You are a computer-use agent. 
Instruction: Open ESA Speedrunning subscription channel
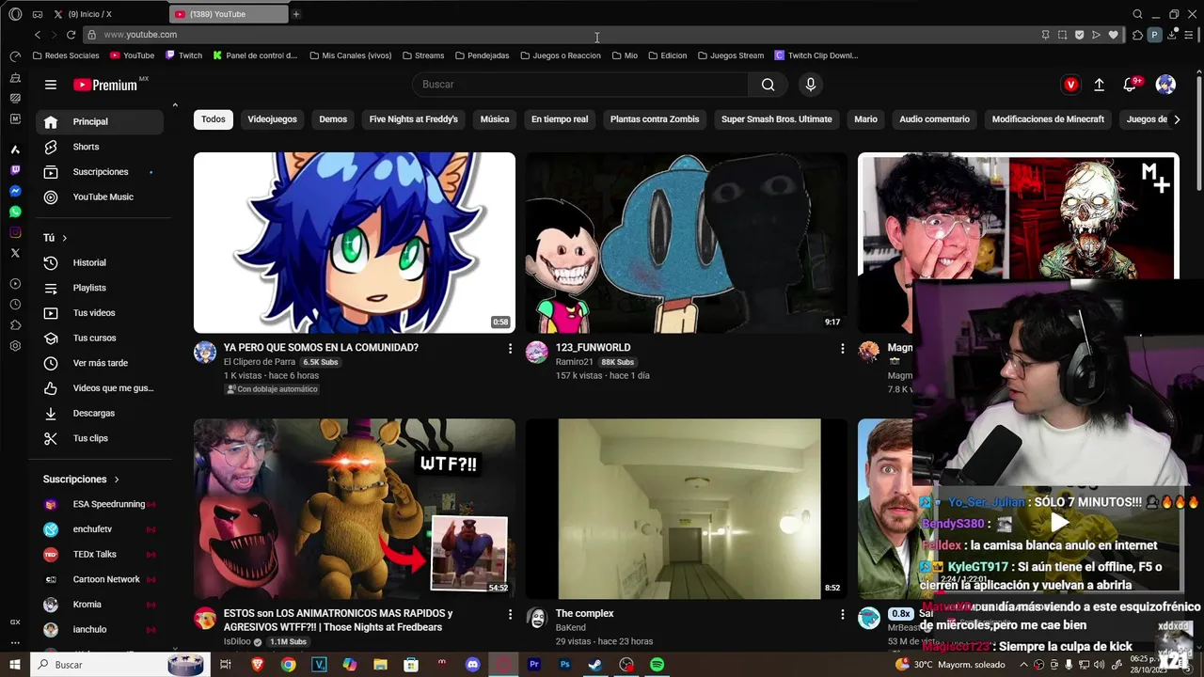[100, 505]
